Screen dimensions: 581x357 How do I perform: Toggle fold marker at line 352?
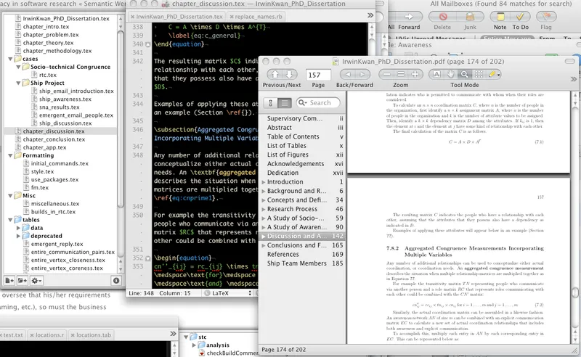click(148, 258)
